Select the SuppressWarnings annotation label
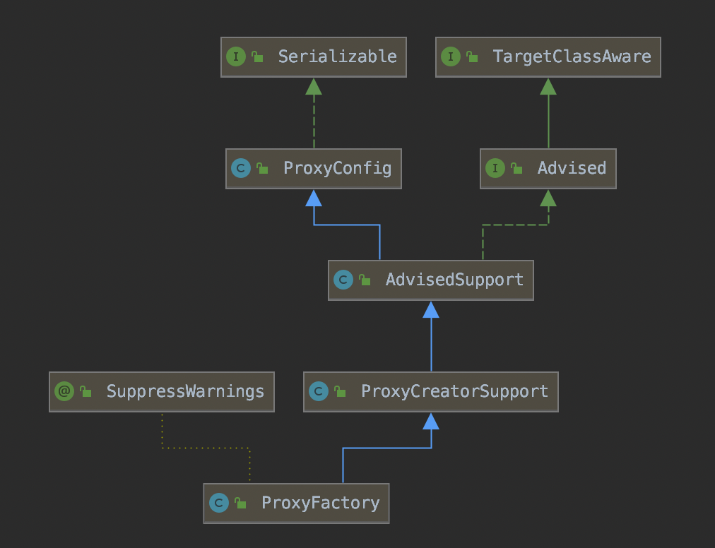The width and height of the screenshot is (715, 548). pos(185,392)
